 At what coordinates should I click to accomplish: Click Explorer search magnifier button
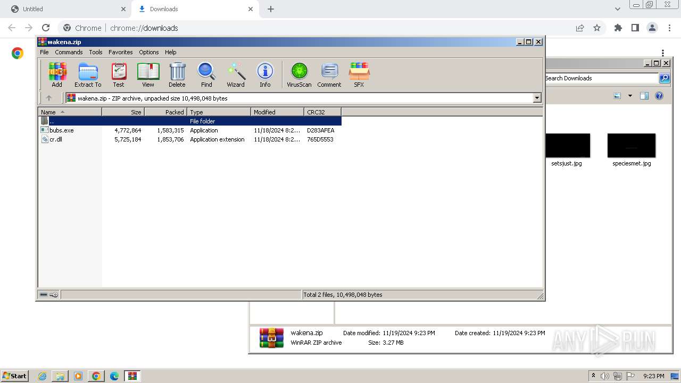pos(665,78)
